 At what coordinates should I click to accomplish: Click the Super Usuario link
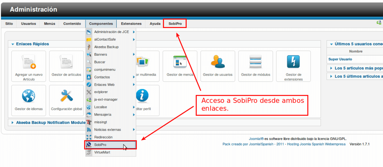click(340, 59)
